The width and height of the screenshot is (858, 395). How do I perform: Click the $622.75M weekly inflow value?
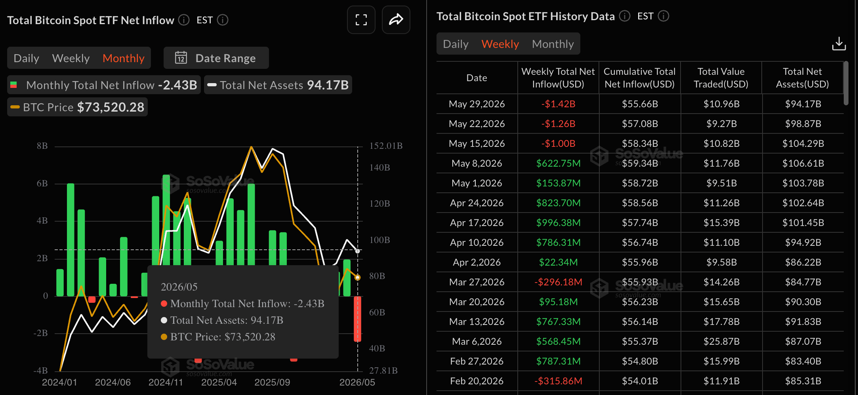click(558, 163)
